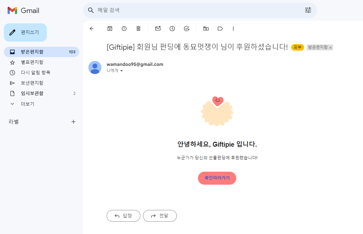This screenshot has height=234, width=363.
Task: Report this email as spam
Action: point(124,29)
